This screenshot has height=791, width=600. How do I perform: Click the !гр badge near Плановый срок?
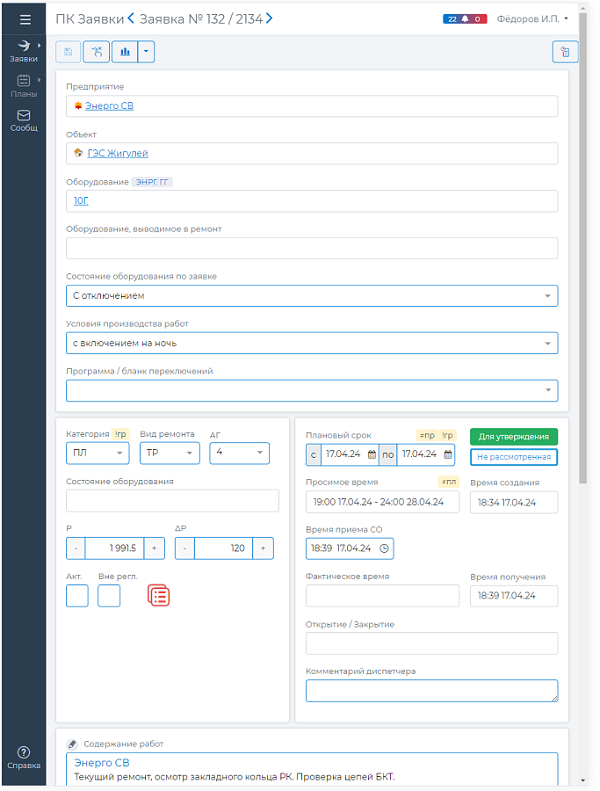coord(447,435)
